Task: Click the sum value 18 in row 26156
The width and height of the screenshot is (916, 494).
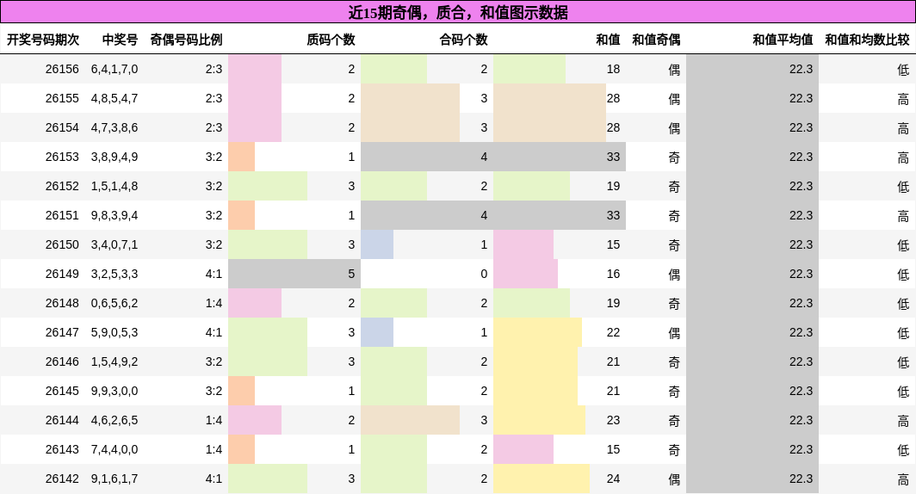Action: click(x=613, y=69)
